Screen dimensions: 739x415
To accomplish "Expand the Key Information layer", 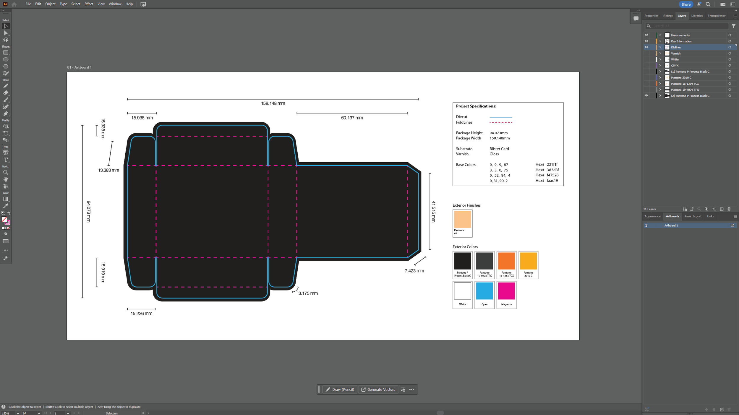I will [x=660, y=41].
